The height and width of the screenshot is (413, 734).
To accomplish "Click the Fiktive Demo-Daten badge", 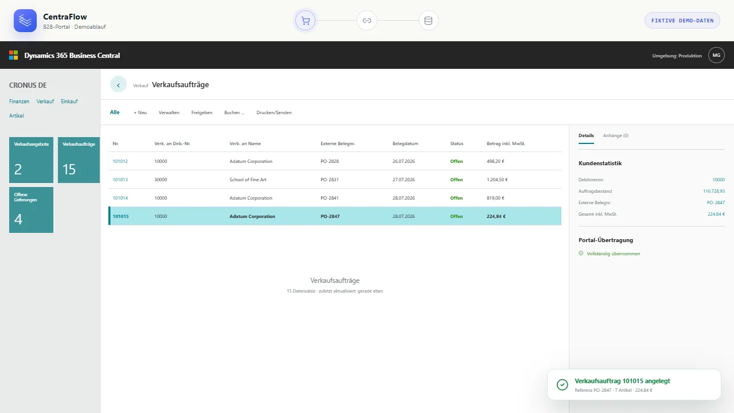I will point(682,21).
